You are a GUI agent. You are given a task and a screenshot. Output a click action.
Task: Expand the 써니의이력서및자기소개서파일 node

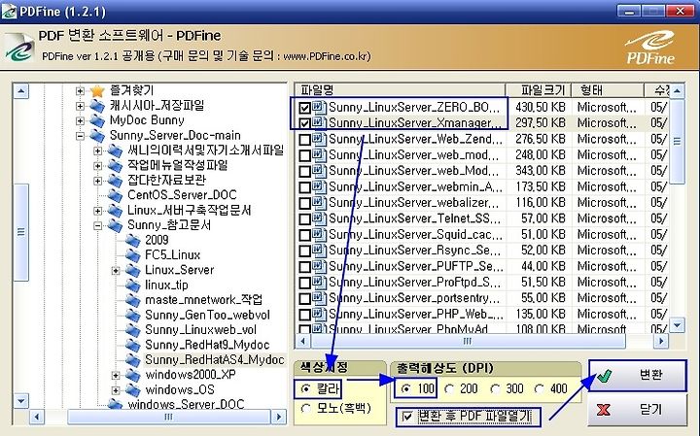pos(98,151)
